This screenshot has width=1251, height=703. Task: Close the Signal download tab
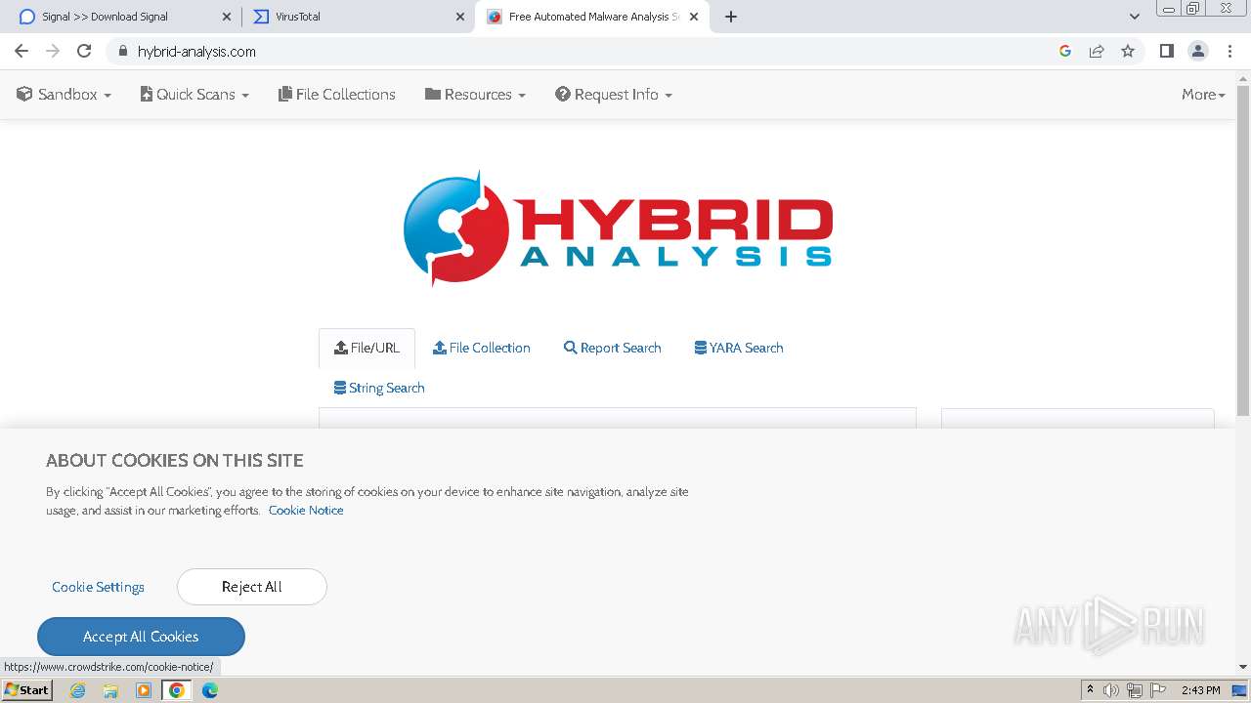[227, 17]
